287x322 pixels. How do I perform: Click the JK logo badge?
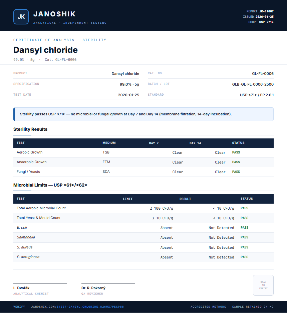(x=21, y=17)
